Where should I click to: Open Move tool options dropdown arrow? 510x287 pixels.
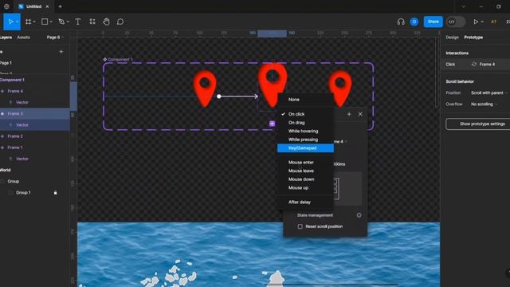click(18, 22)
